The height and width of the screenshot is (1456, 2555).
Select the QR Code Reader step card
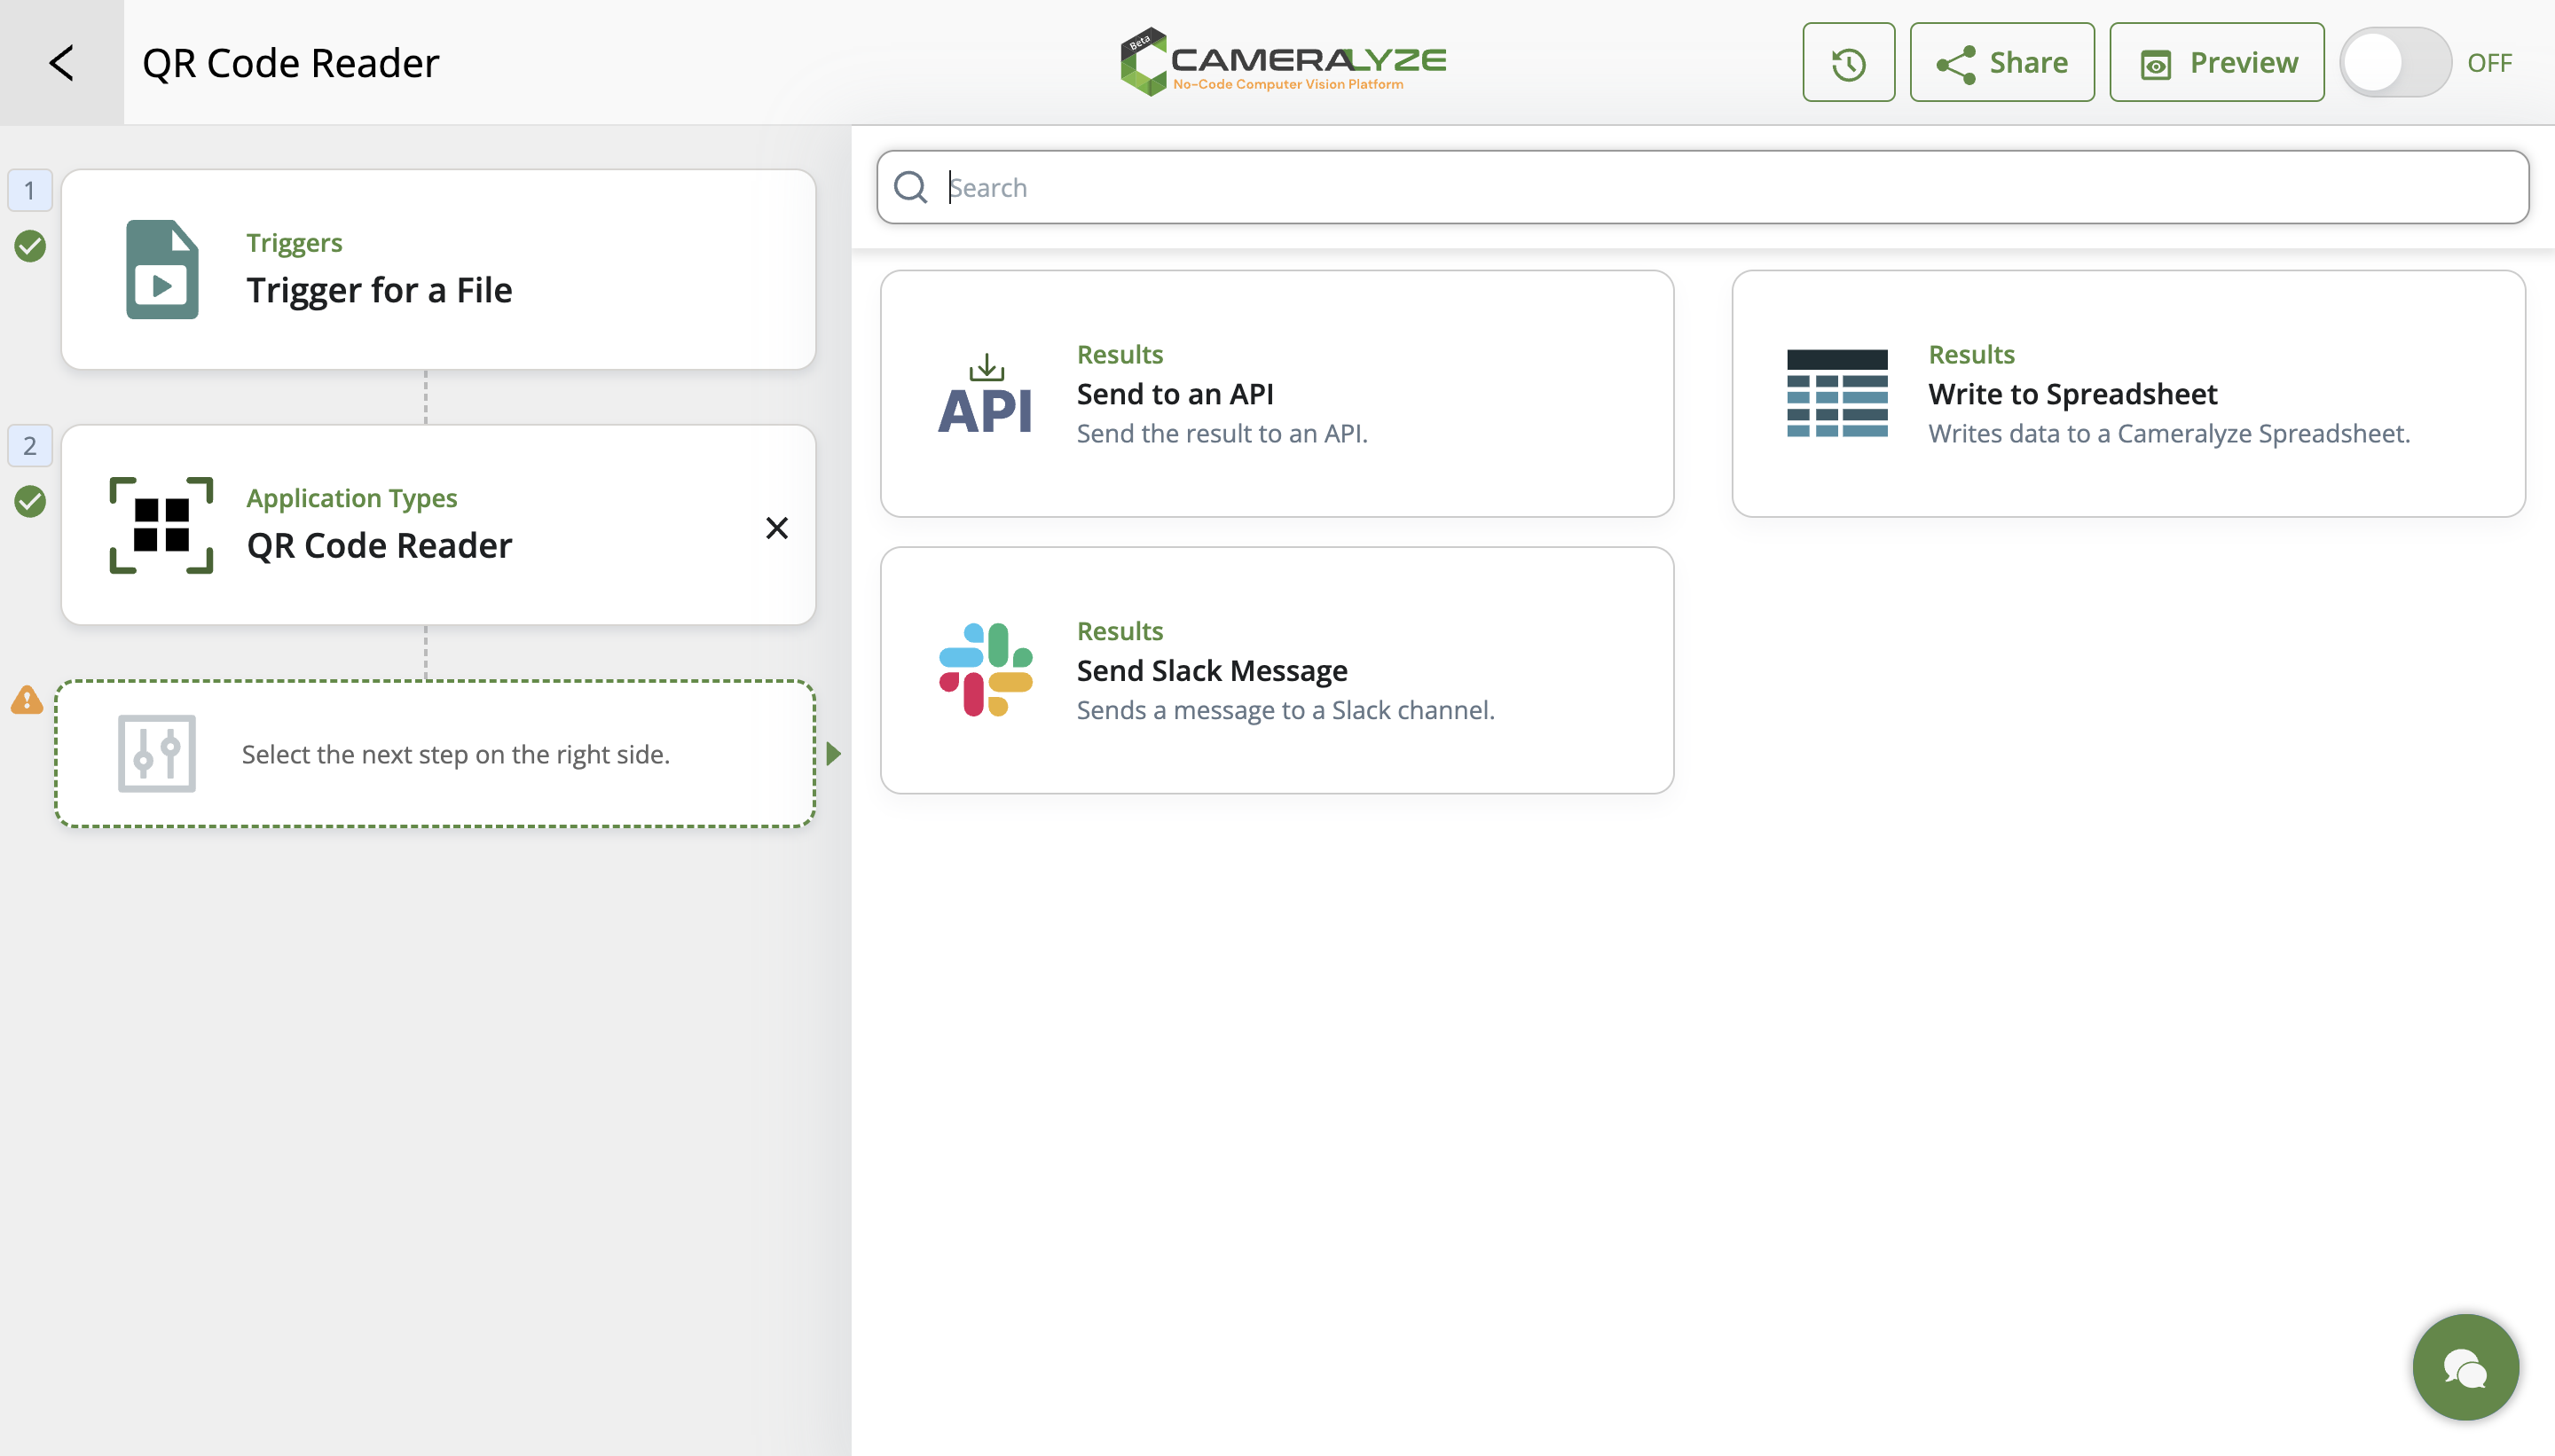[438, 525]
